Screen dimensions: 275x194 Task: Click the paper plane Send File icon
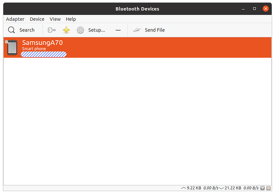click(x=137, y=30)
